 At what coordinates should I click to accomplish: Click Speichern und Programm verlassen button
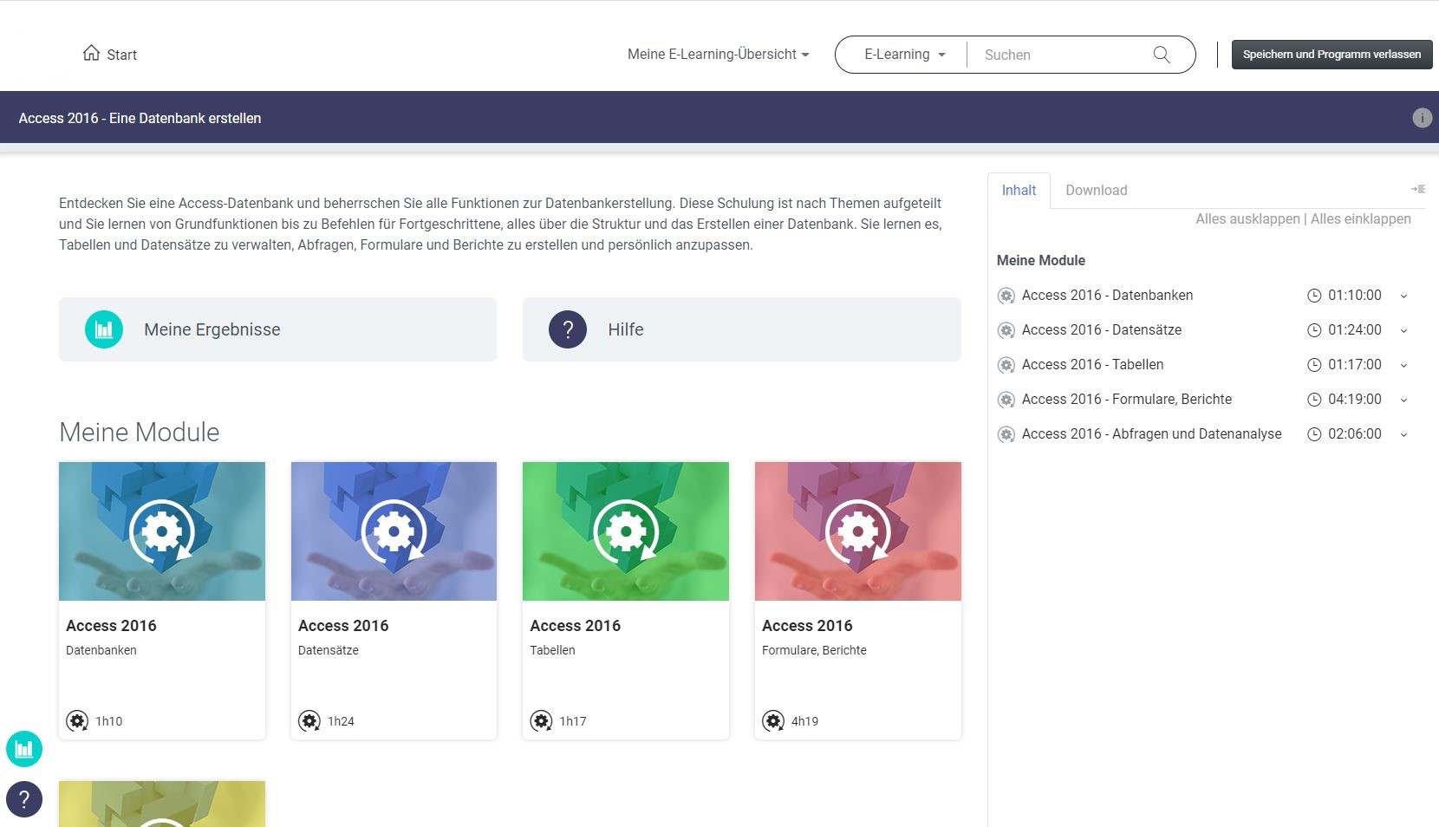tap(1332, 55)
